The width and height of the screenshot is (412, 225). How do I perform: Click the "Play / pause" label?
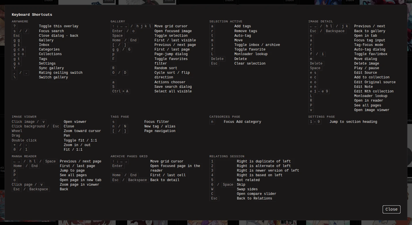tap(367, 68)
